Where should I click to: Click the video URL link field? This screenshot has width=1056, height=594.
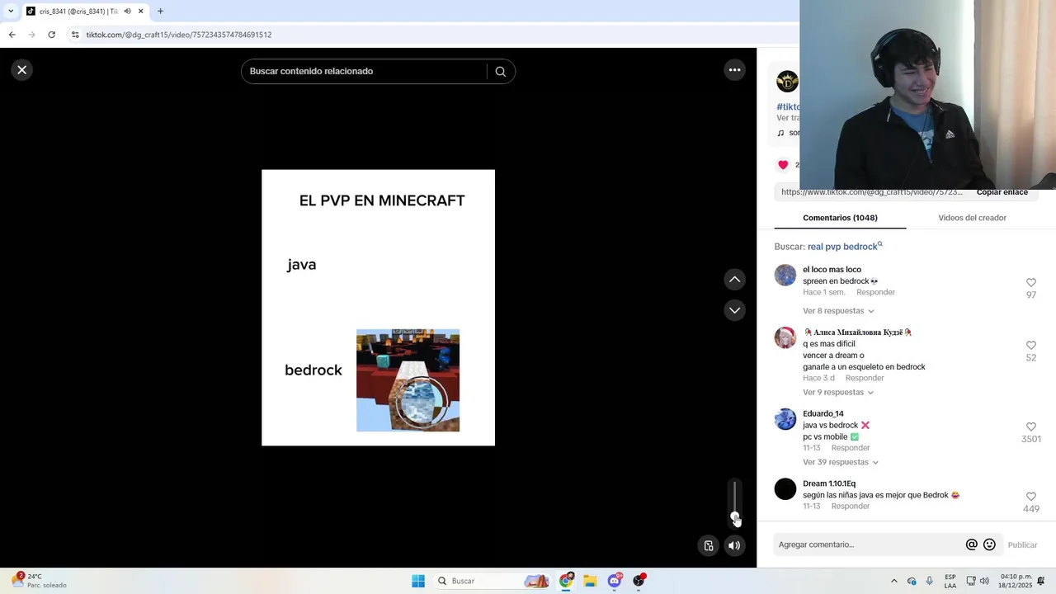[x=873, y=192]
